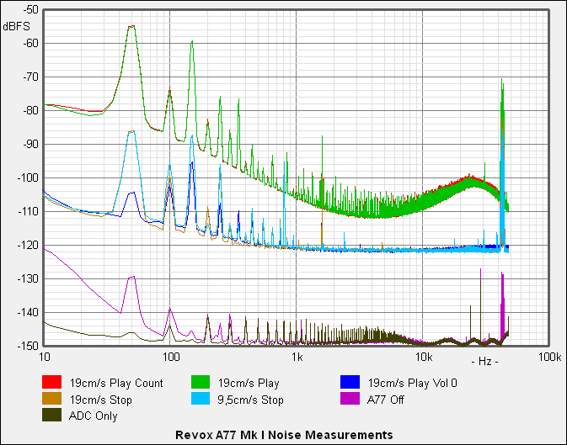Screen dimensions: 567x445
Task: Click the cyan 9,5cm/s Stop swatch
Action: [x=201, y=399]
